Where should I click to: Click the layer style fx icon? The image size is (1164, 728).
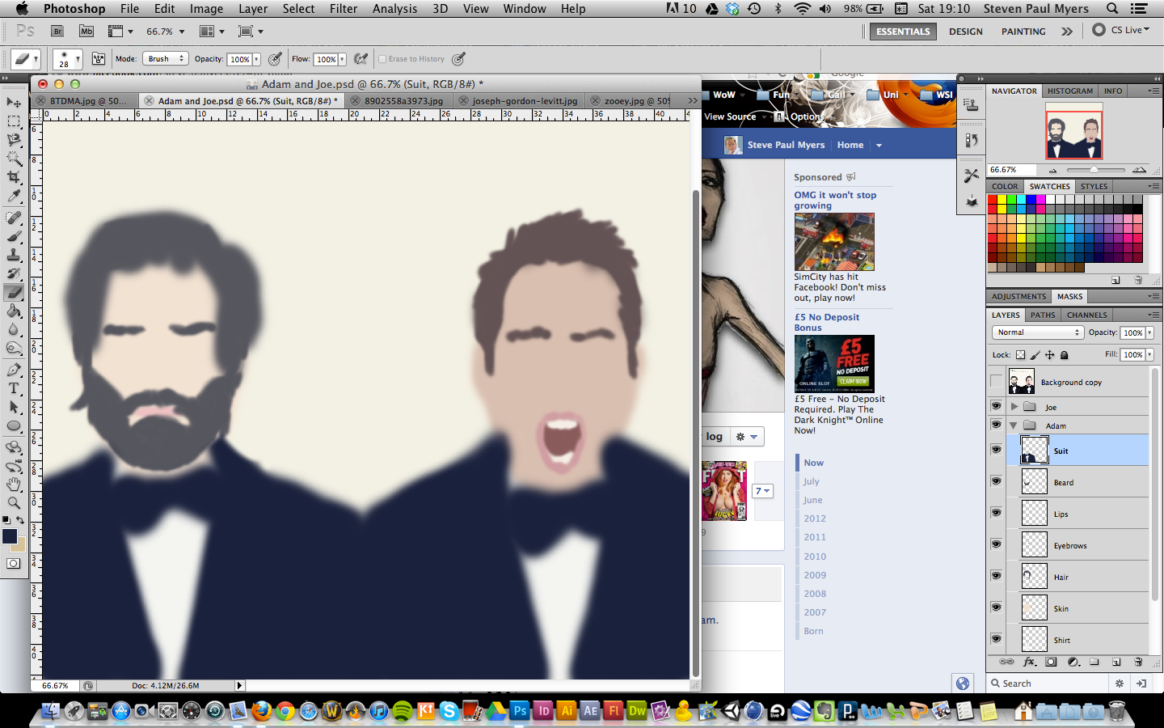tap(1030, 662)
